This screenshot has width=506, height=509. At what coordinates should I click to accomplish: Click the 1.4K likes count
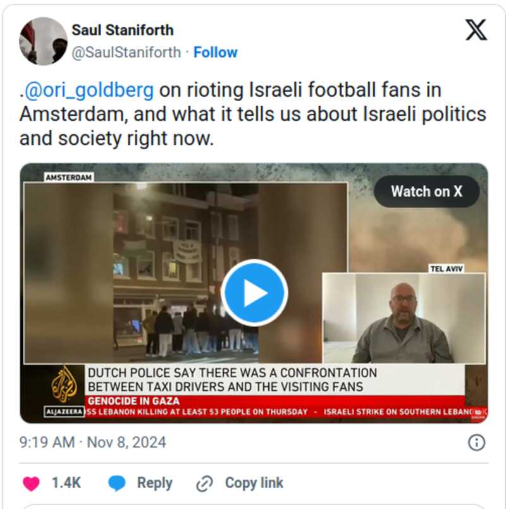pyautogui.click(x=66, y=483)
